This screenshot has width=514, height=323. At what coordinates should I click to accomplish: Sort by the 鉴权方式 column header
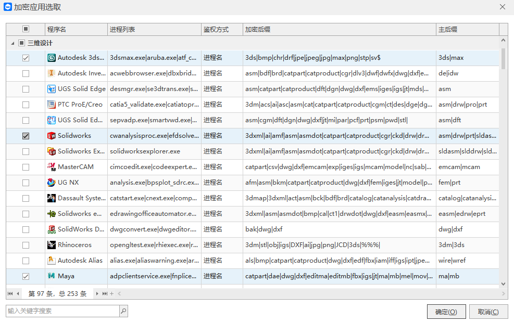222,30
